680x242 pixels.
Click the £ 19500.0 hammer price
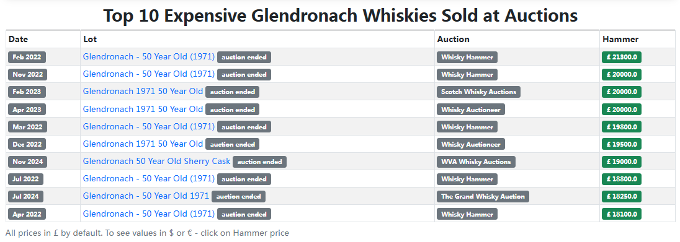tap(622, 144)
